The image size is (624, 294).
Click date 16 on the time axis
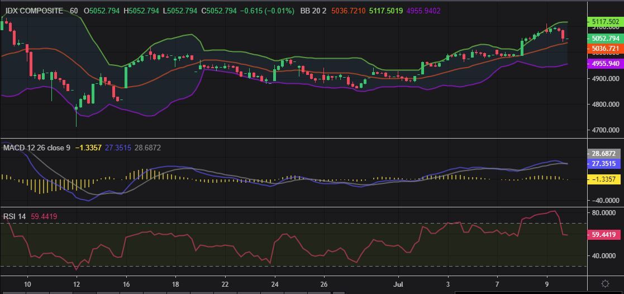coord(126,283)
